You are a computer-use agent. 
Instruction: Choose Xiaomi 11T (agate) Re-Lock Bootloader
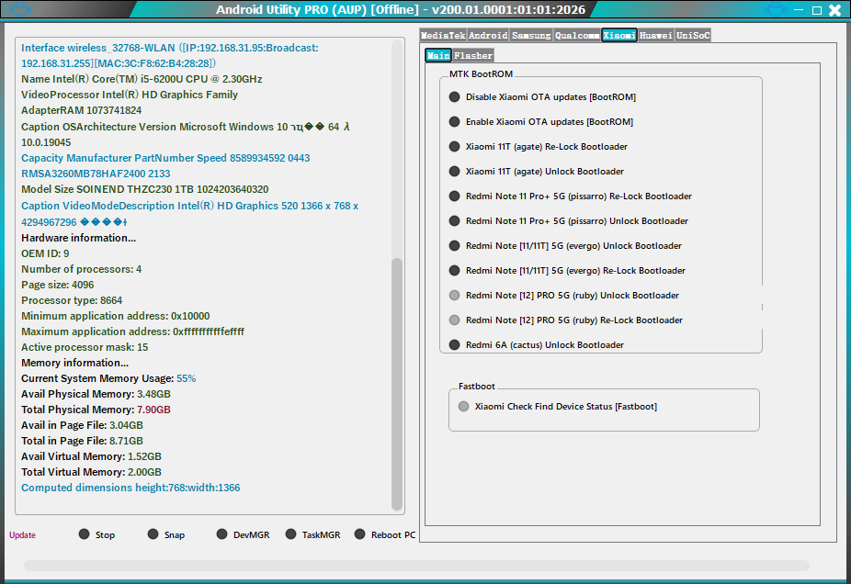coord(454,147)
